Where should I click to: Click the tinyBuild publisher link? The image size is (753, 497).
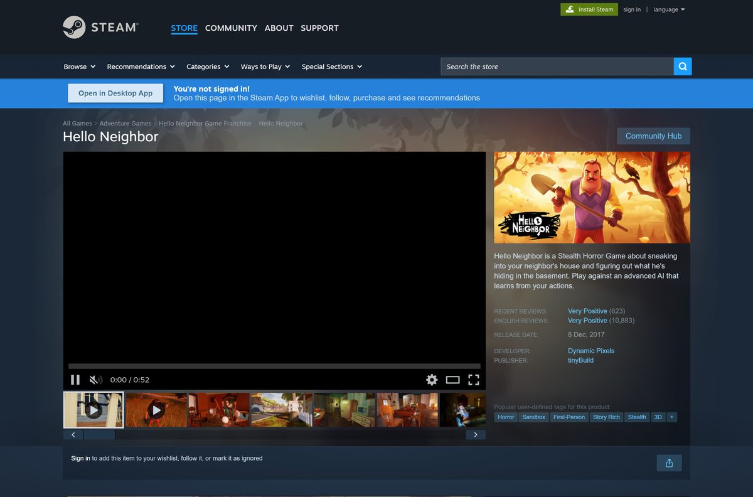(580, 360)
